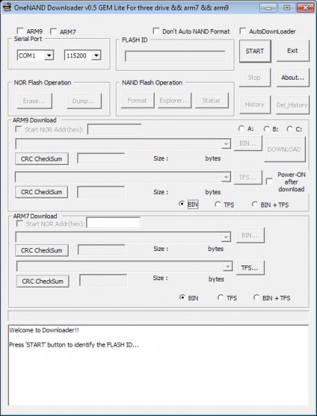Click the Exit button

(293, 51)
